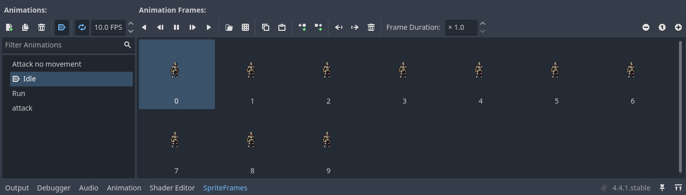The height and width of the screenshot is (195, 686).
Task: Select animation frame 0
Action: click(x=176, y=74)
